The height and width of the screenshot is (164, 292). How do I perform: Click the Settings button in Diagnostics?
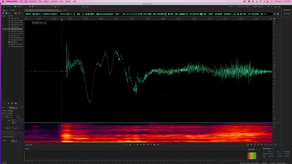click(18, 116)
